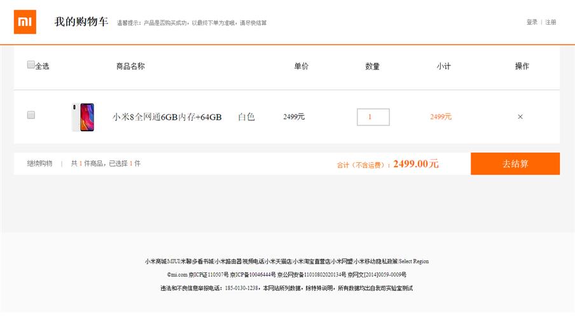Click the quantity input field showing 1
This screenshot has height=329, width=575.
pos(373,117)
